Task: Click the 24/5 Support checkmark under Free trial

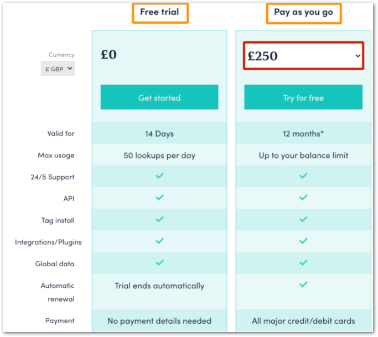Action: click(x=159, y=176)
